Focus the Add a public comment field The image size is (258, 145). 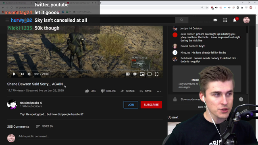click(90, 136)
